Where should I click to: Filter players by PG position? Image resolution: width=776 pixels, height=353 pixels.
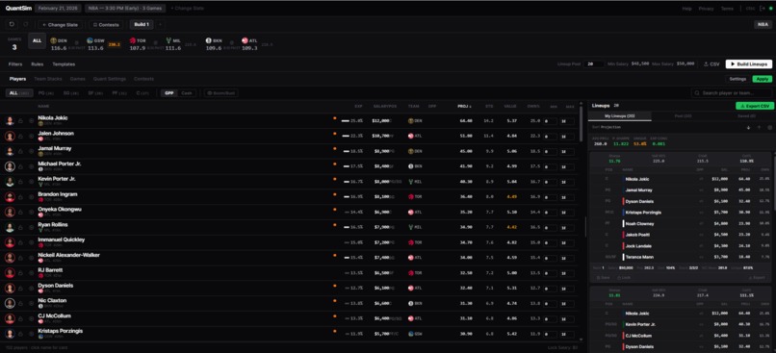pos(45,93)
